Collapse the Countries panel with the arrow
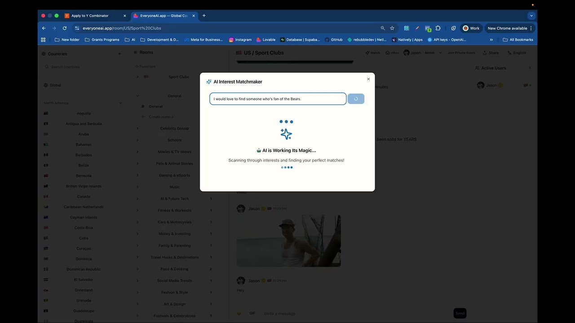Image resolution: width=575 pixels, height=323 pixels. [x=119, y=54]
